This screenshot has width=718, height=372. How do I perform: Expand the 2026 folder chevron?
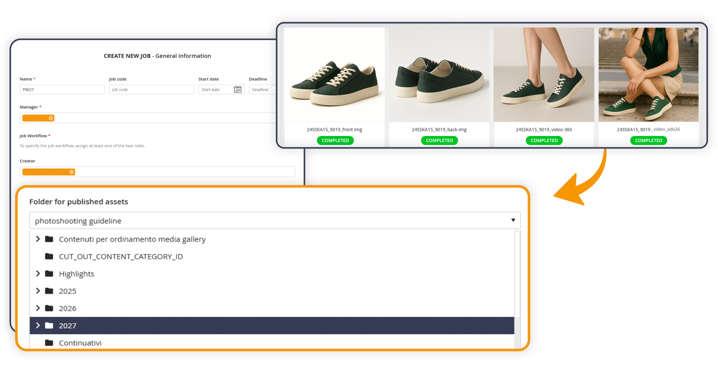pos(38,308)
